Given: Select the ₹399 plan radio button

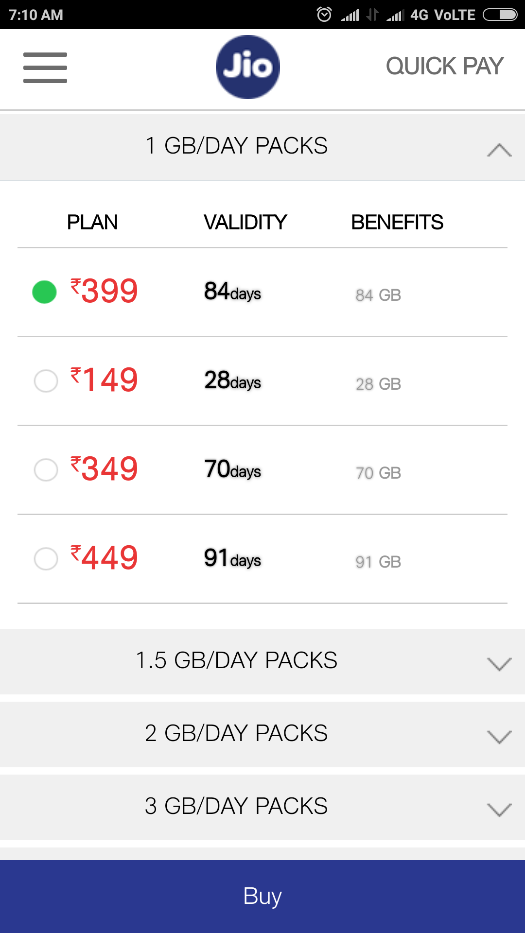Looking at the screenshot, I should click(45, 292).
